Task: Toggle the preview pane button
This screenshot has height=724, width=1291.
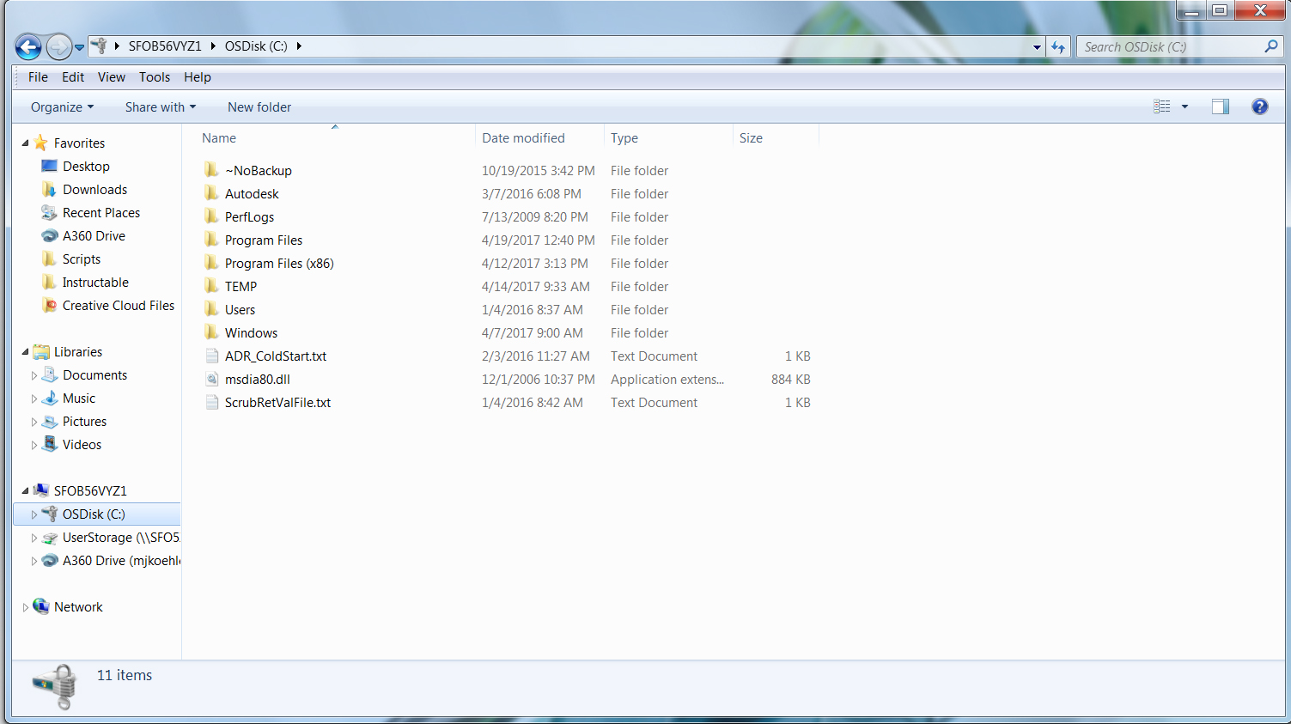Action: click(x=1221, y=106)
